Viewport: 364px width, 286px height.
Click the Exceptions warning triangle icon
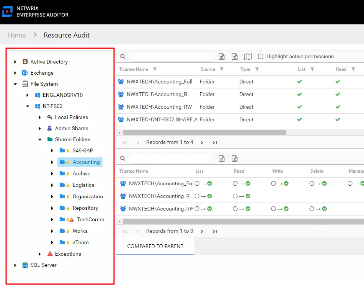click(50, 254)
